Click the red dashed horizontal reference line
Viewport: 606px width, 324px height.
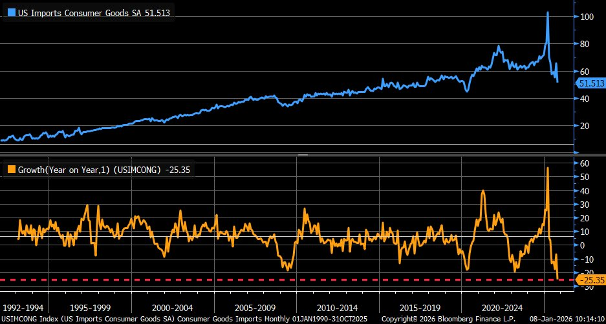coord(286,279)
